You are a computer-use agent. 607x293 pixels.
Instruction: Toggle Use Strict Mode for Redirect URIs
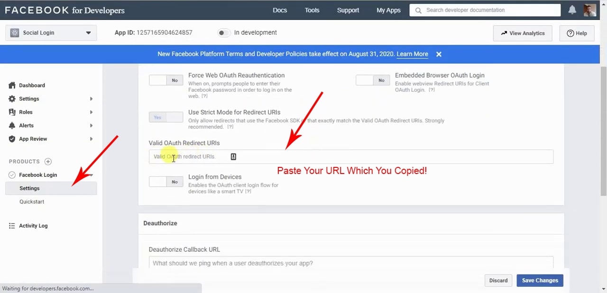(x=166, y=117)
